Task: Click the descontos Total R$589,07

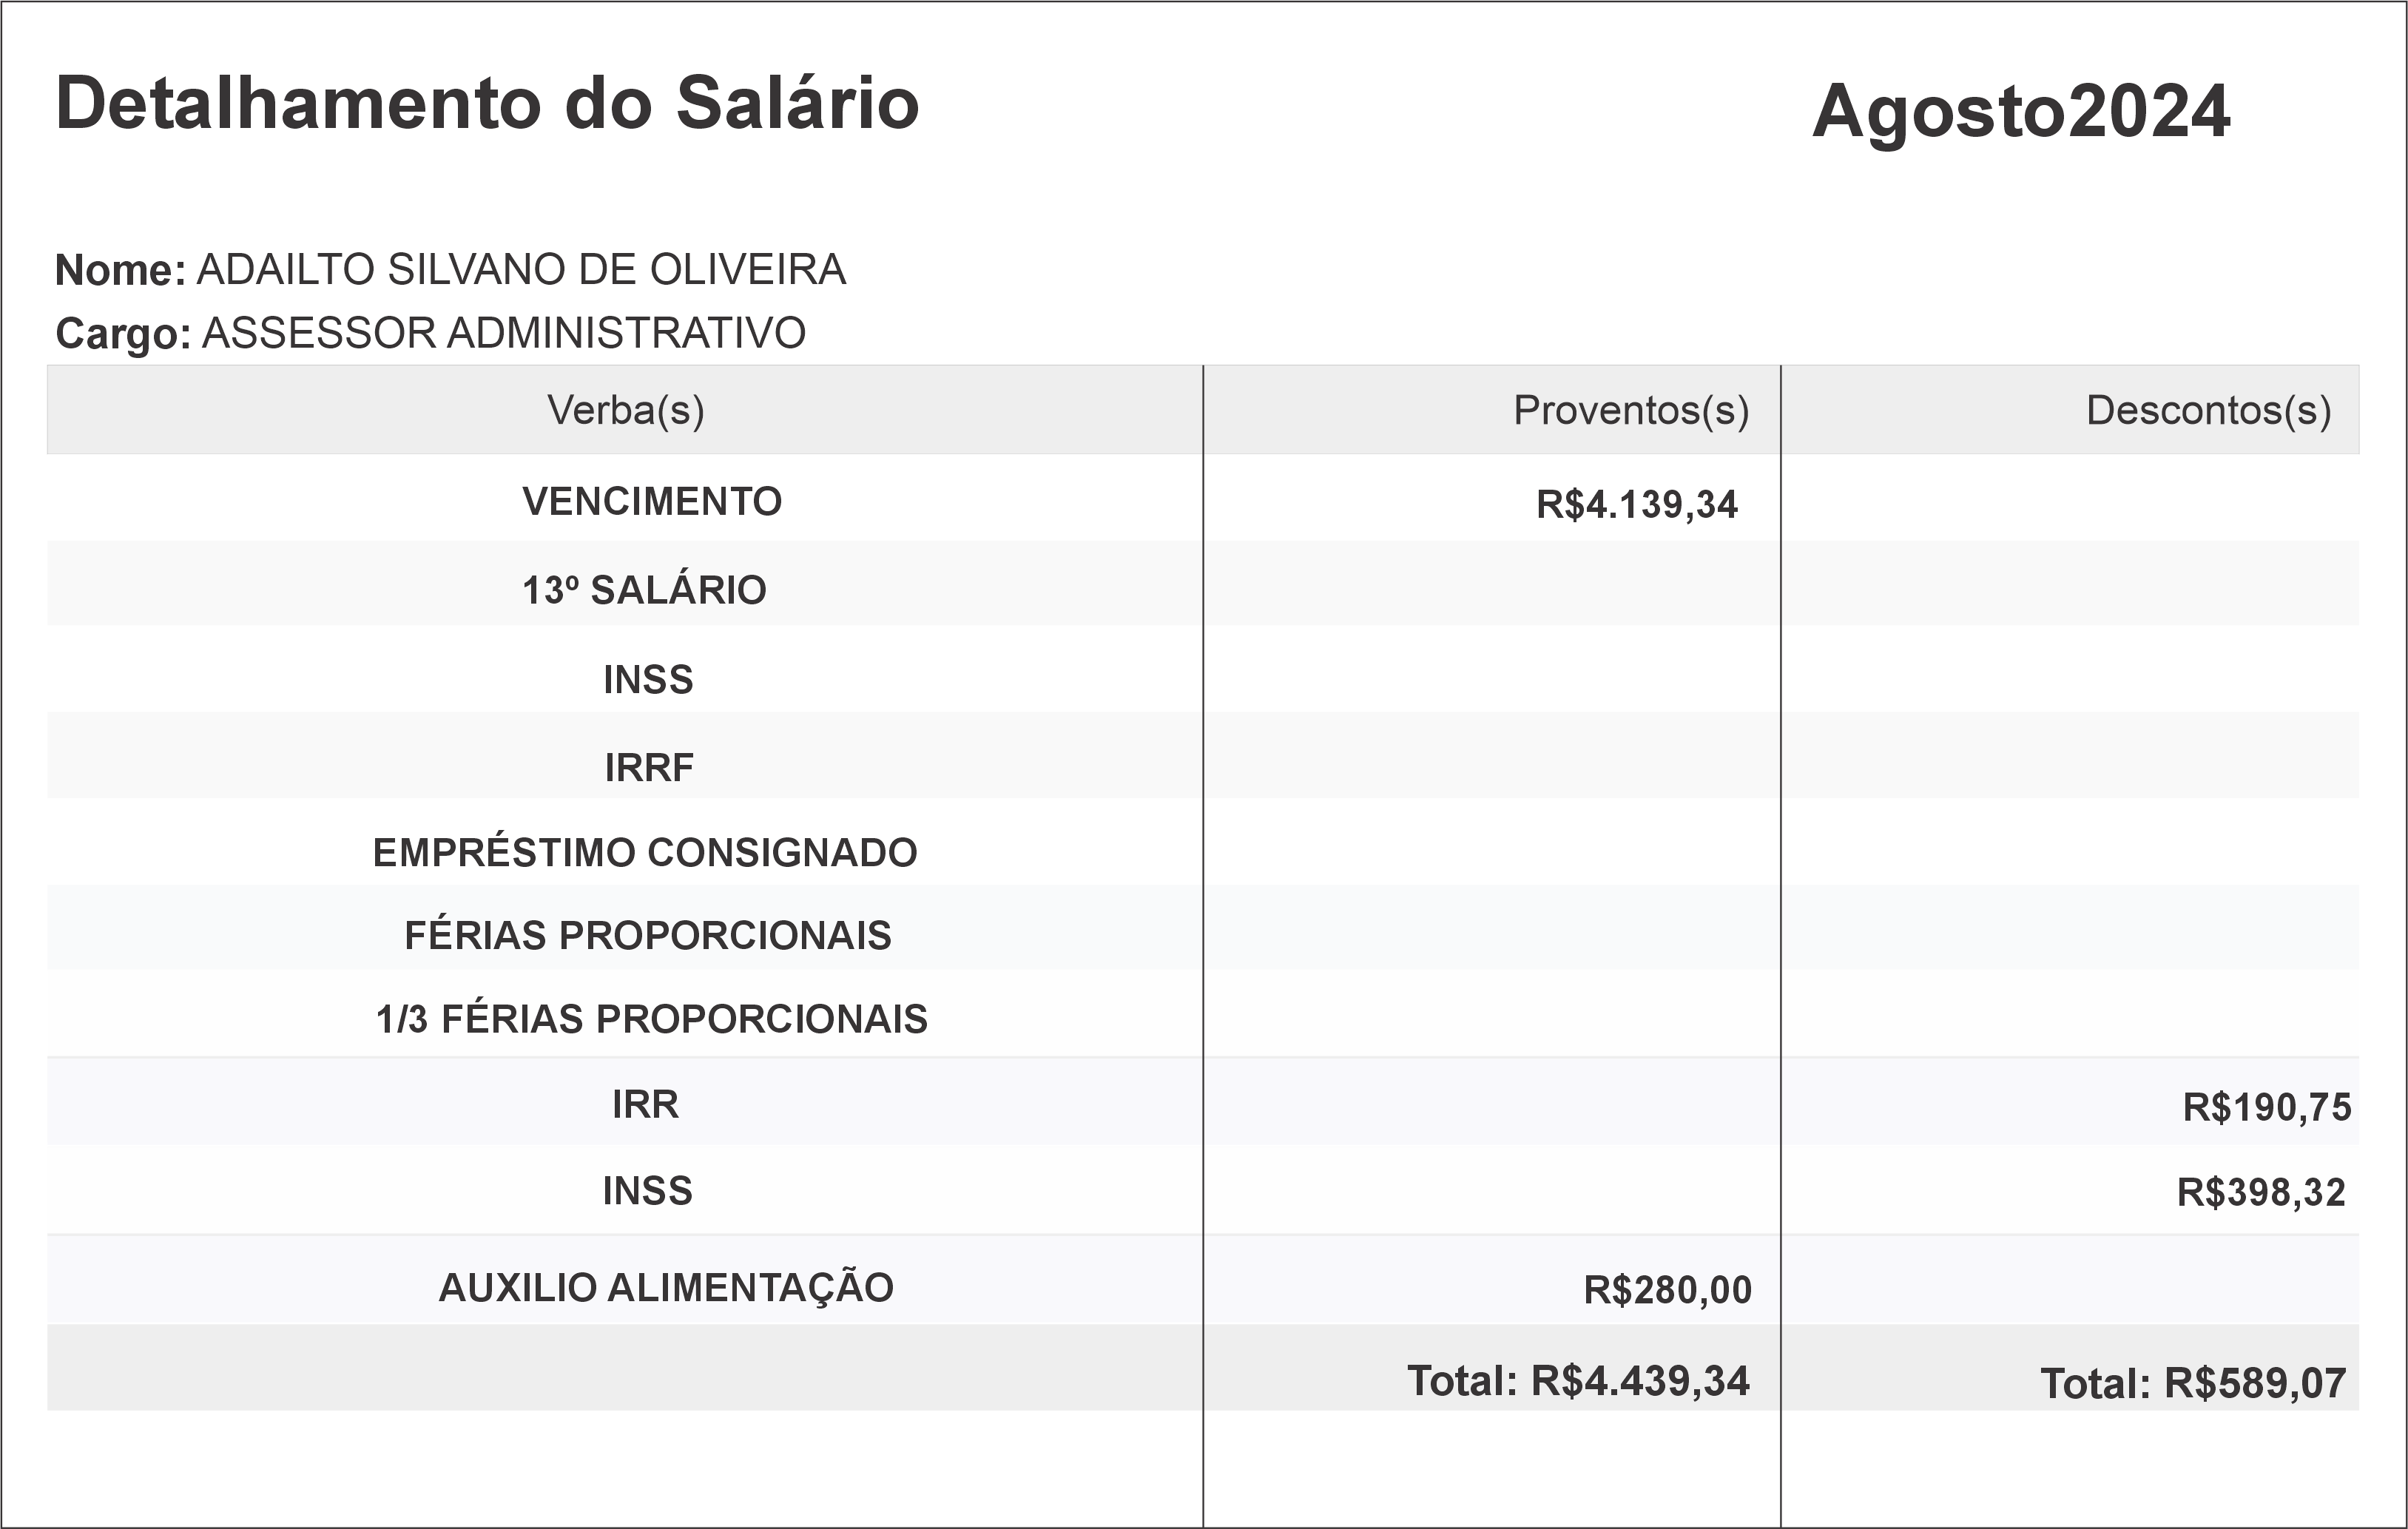Action: click(2192, 1384)
